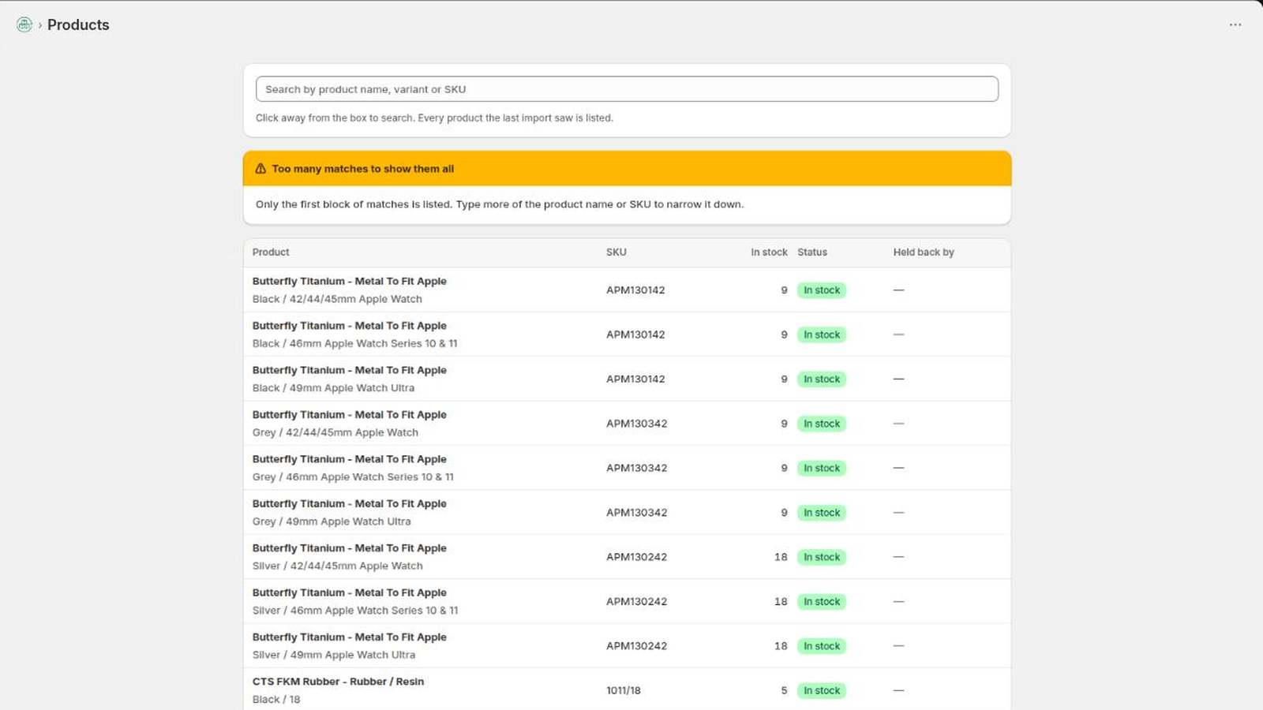Select Silver / 42/44/45mm Apple Watch row

pos(627,557)
